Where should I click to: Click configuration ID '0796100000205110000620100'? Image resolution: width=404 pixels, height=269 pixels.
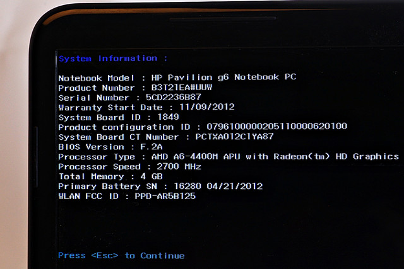coord(277,126)
